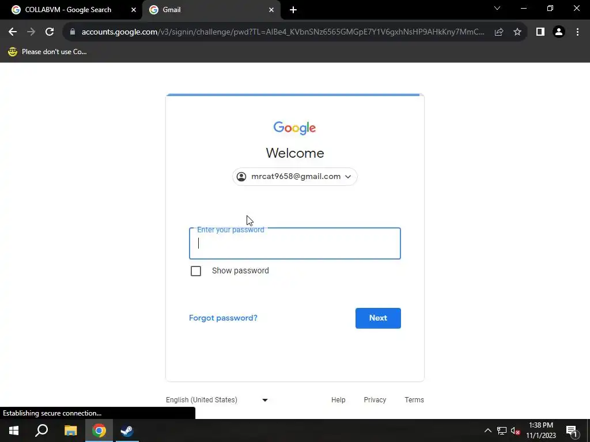Restore down the Chrome window
590x442 pixels.
[550, 8]
